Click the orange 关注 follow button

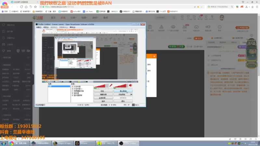click(x=198, y=38)
